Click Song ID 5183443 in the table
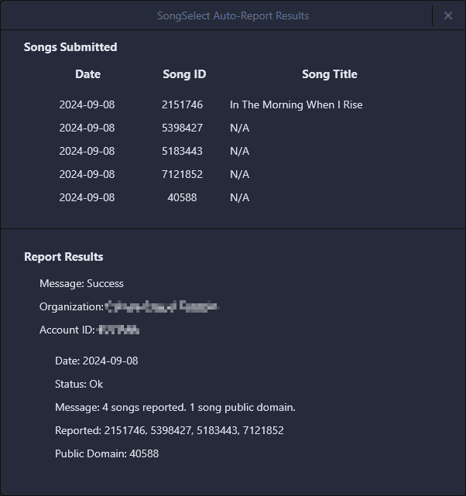 tap(183, 151)
